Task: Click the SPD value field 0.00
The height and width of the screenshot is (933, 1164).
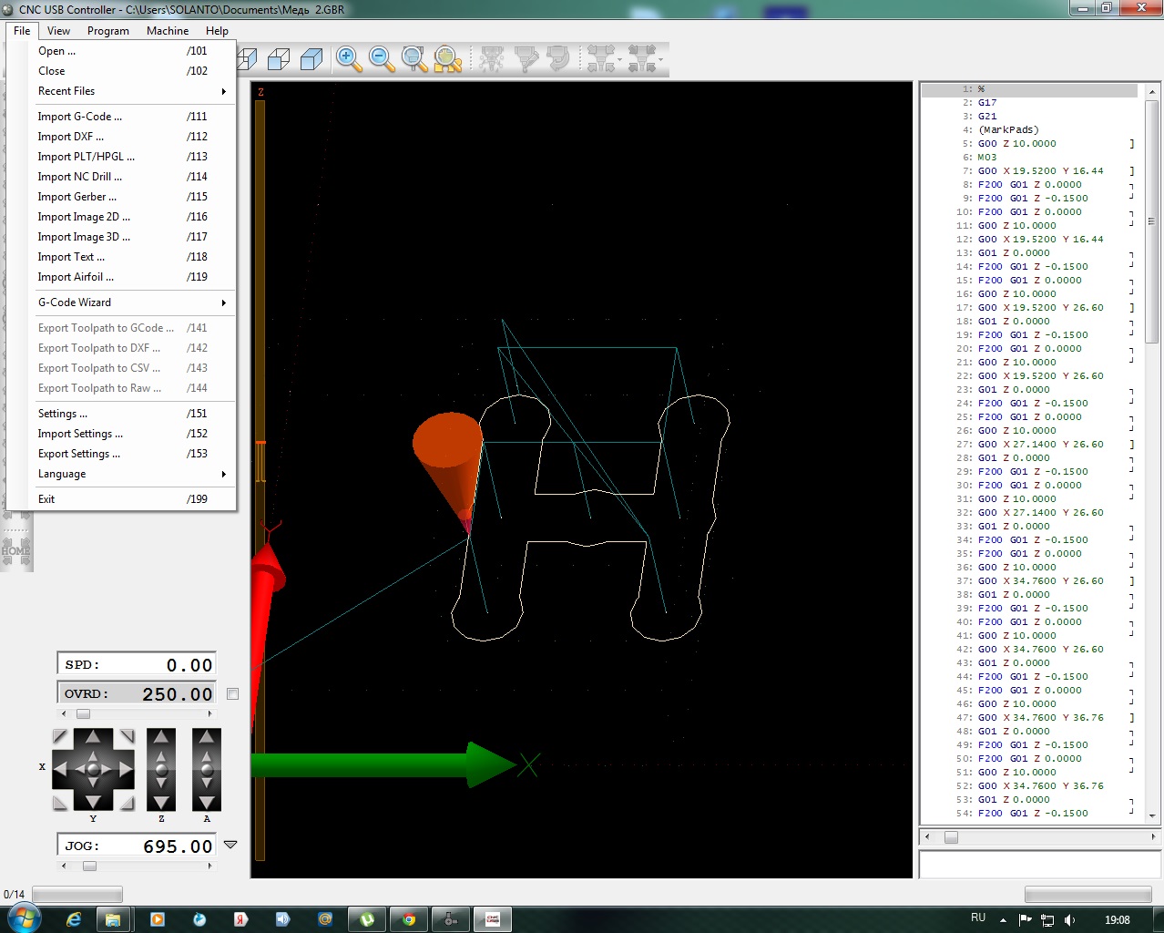Action: [x=137, y=664]
